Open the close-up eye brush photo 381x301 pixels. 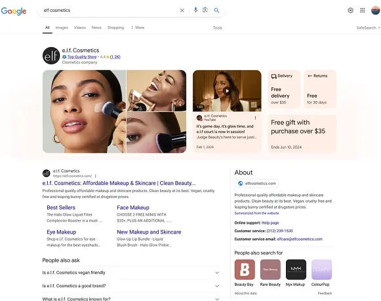[x=157, y=132]
